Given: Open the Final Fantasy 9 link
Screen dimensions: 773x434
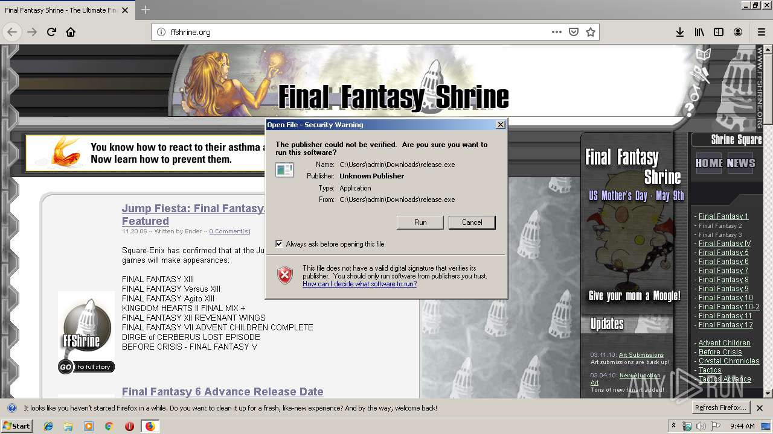Looking at the screenshot, I should pos(723,289).
